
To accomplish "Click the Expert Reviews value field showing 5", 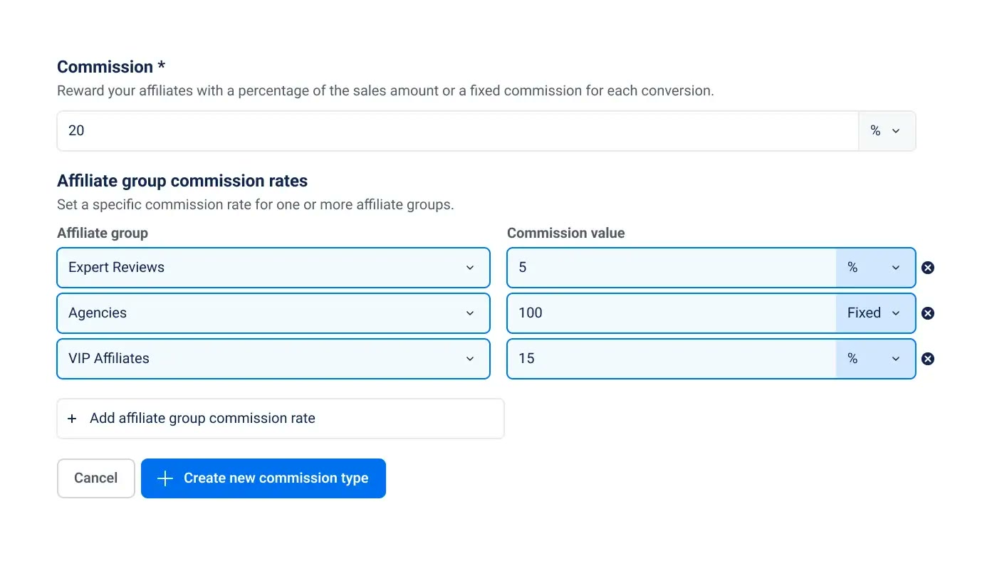I will 672,268.
